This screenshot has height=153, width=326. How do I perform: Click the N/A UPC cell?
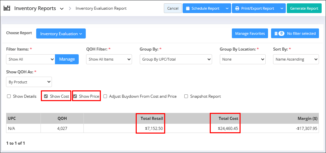pyautogui.click(x=23, y=129)
